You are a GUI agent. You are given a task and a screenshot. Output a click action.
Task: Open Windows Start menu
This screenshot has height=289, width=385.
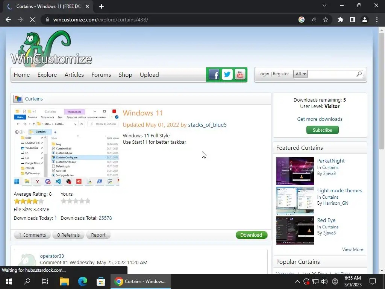pos(9,281)
